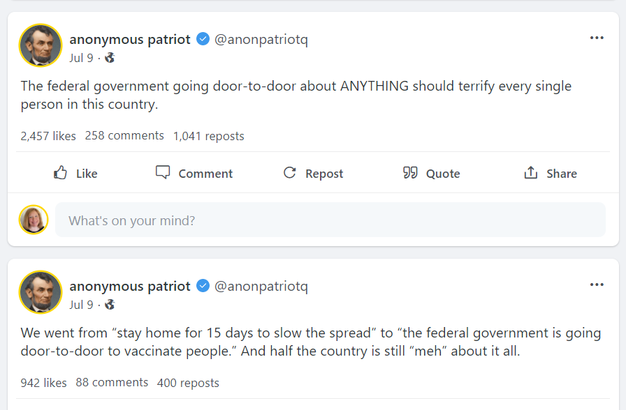The width and height of the screenshot is (626, 410).
Task: Open second post's Abraham Lincoln avatar
Action: (x=41, y=292)
